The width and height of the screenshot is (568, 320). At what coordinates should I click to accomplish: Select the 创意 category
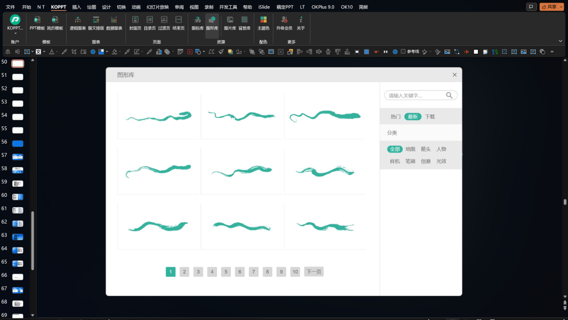(425, 161)
